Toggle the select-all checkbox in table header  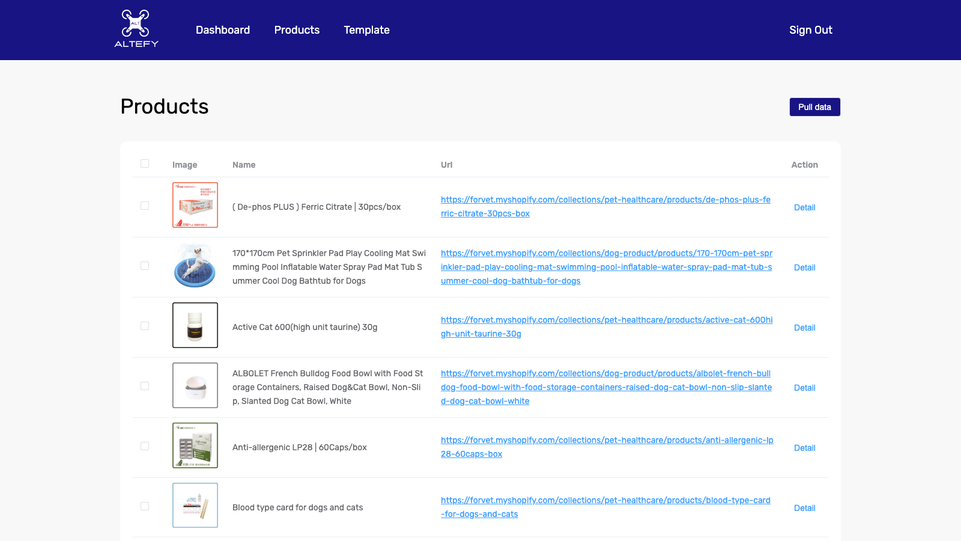145,164
